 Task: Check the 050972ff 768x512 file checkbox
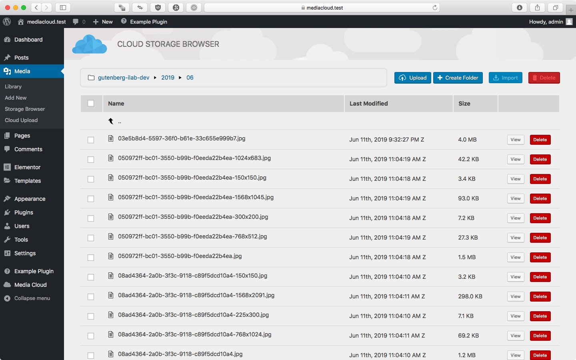click(x=91, y=238)
